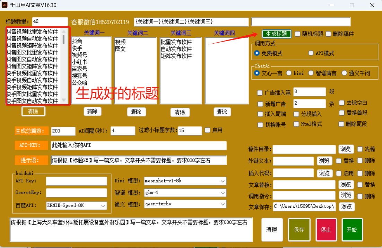The width and height of the screenshot is (382, 248).
Task: Browse for 外链文本 file
Action: [x=324, y=161]
